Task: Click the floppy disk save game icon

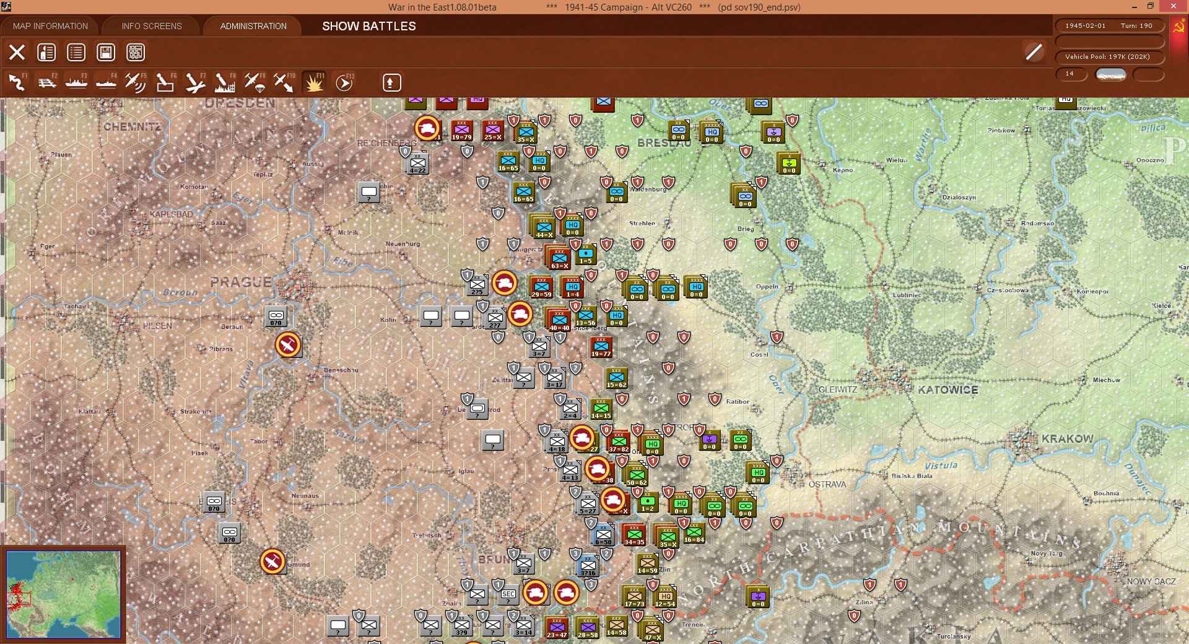Action: (x=106, y=52)
